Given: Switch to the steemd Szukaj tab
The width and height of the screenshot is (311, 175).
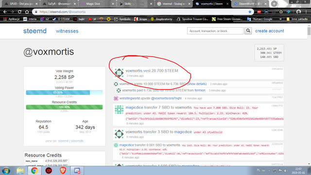Looking at the screenshot, I should [173, 4].
